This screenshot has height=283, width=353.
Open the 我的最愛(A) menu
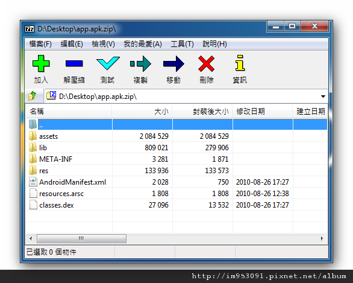click(x=143, y=43)
